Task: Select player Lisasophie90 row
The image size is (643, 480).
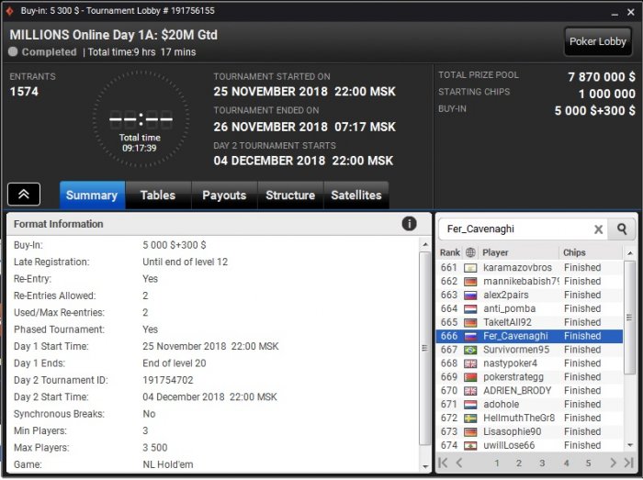Action: tap(530, 431)
